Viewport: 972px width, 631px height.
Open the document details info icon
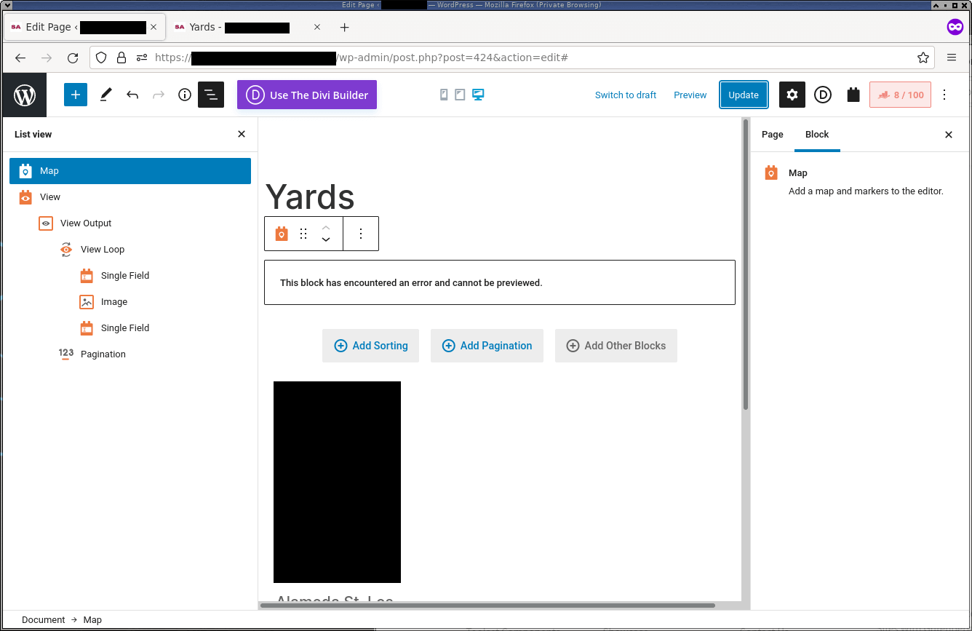coord(185,95)
